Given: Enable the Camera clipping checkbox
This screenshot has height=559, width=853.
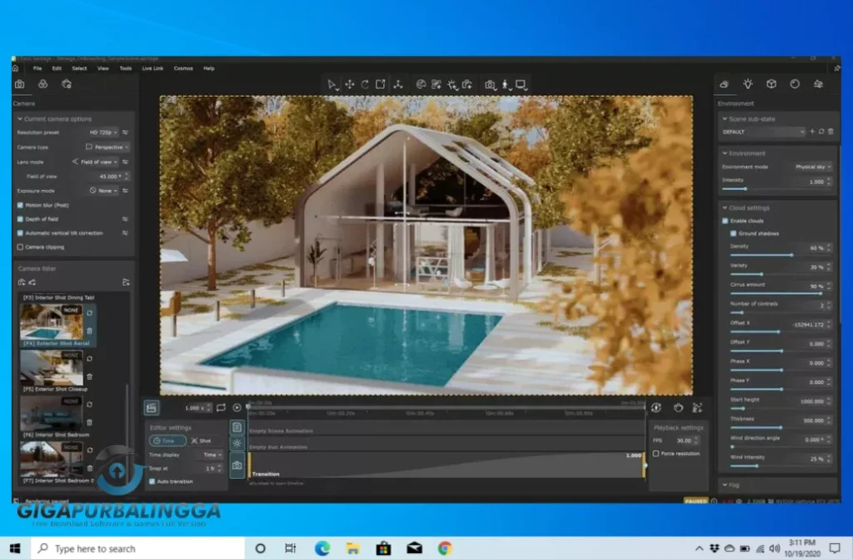Looking at the screenshot, I should pyautogui.click(x=21, y=247).
